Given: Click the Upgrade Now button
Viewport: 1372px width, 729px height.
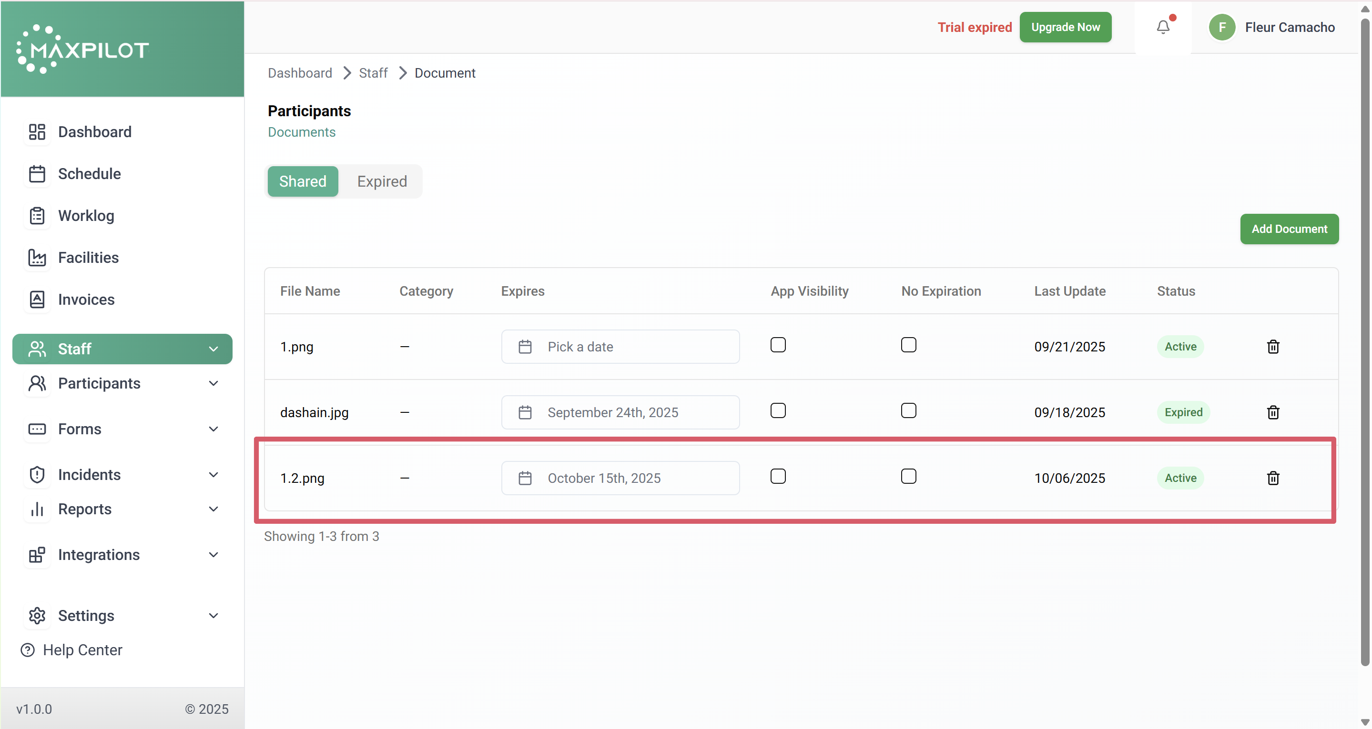Looking at the screenshot, I should (x=1065, y=27).
